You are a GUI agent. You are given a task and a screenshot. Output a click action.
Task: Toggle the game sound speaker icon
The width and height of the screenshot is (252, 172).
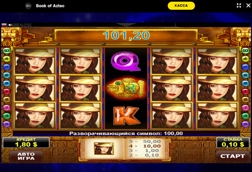coord(10,25)
